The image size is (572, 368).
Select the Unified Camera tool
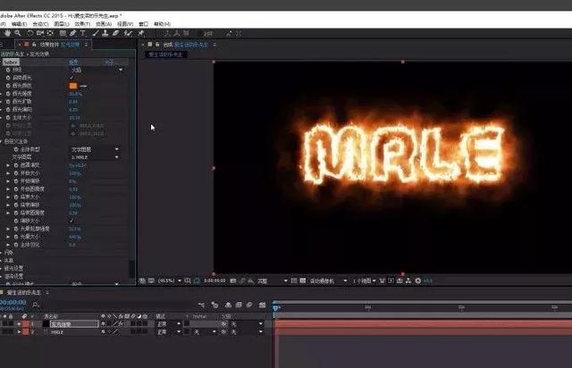coord(40,33)
